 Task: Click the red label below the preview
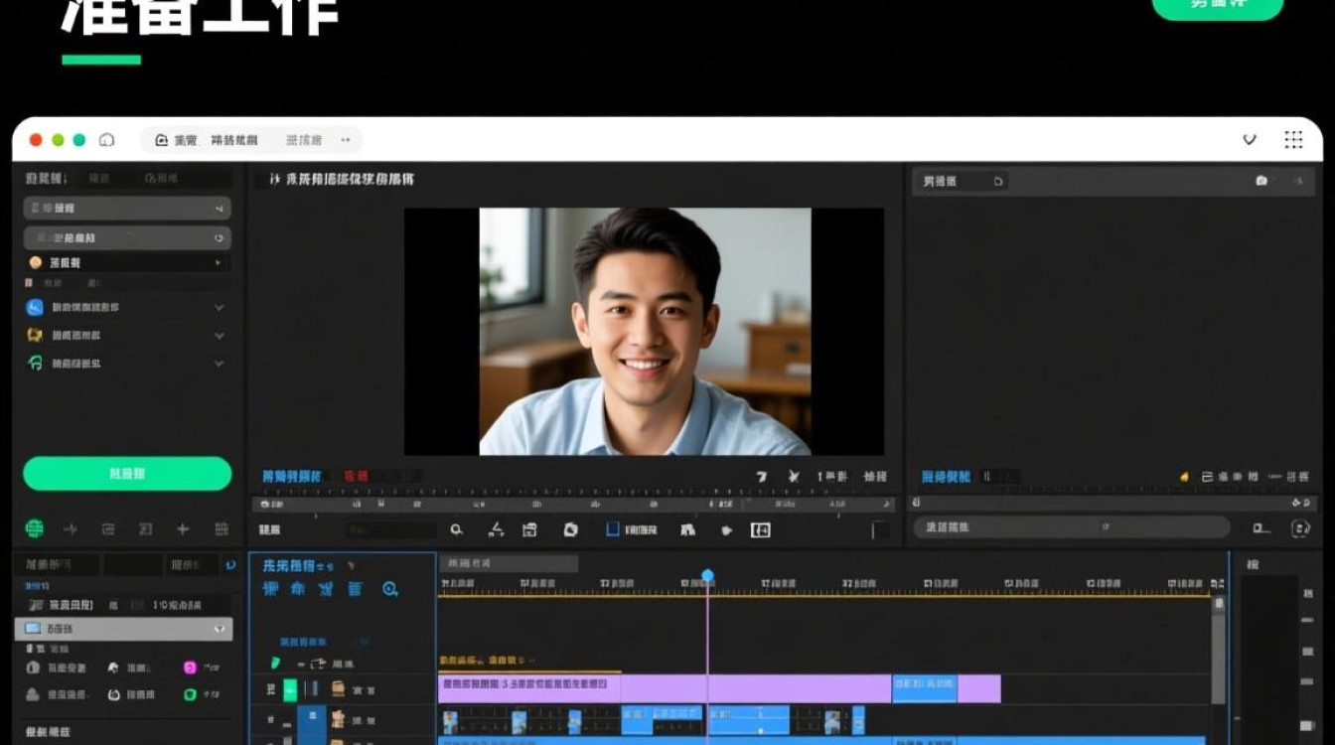[x=355, y=477]
